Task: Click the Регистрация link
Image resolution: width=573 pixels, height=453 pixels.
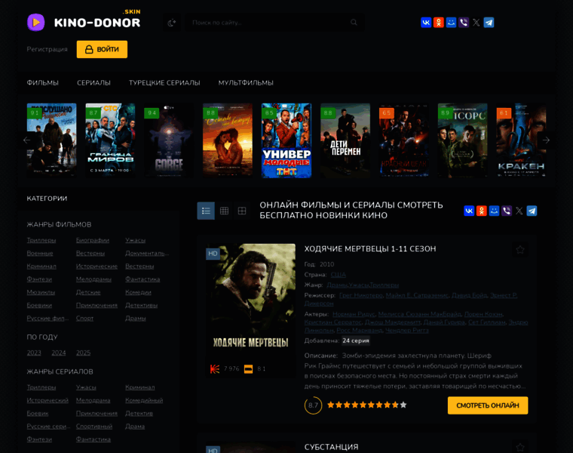Action: 47,49
